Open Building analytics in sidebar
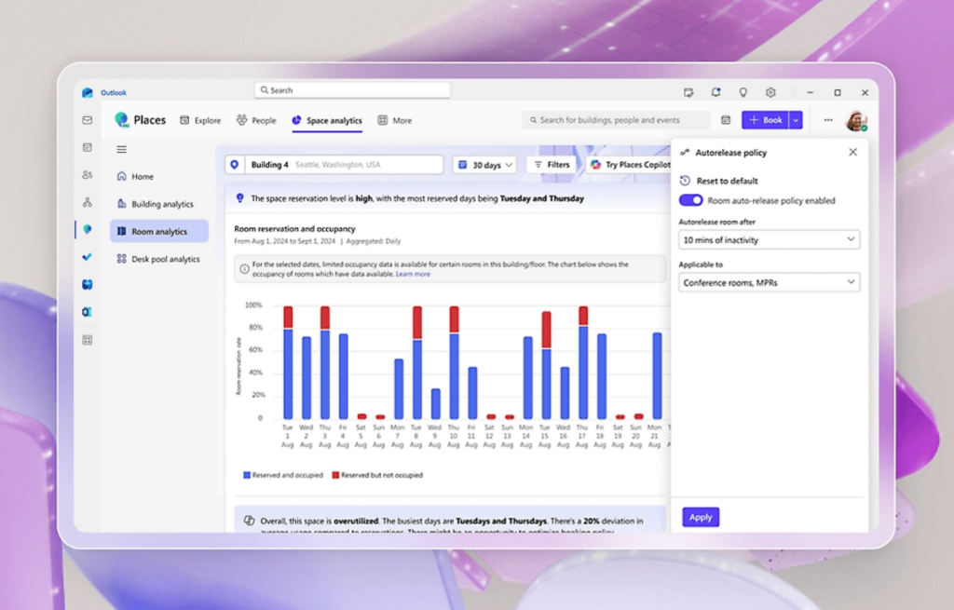This screenshot has height=610, width=954. coord(159,204)
